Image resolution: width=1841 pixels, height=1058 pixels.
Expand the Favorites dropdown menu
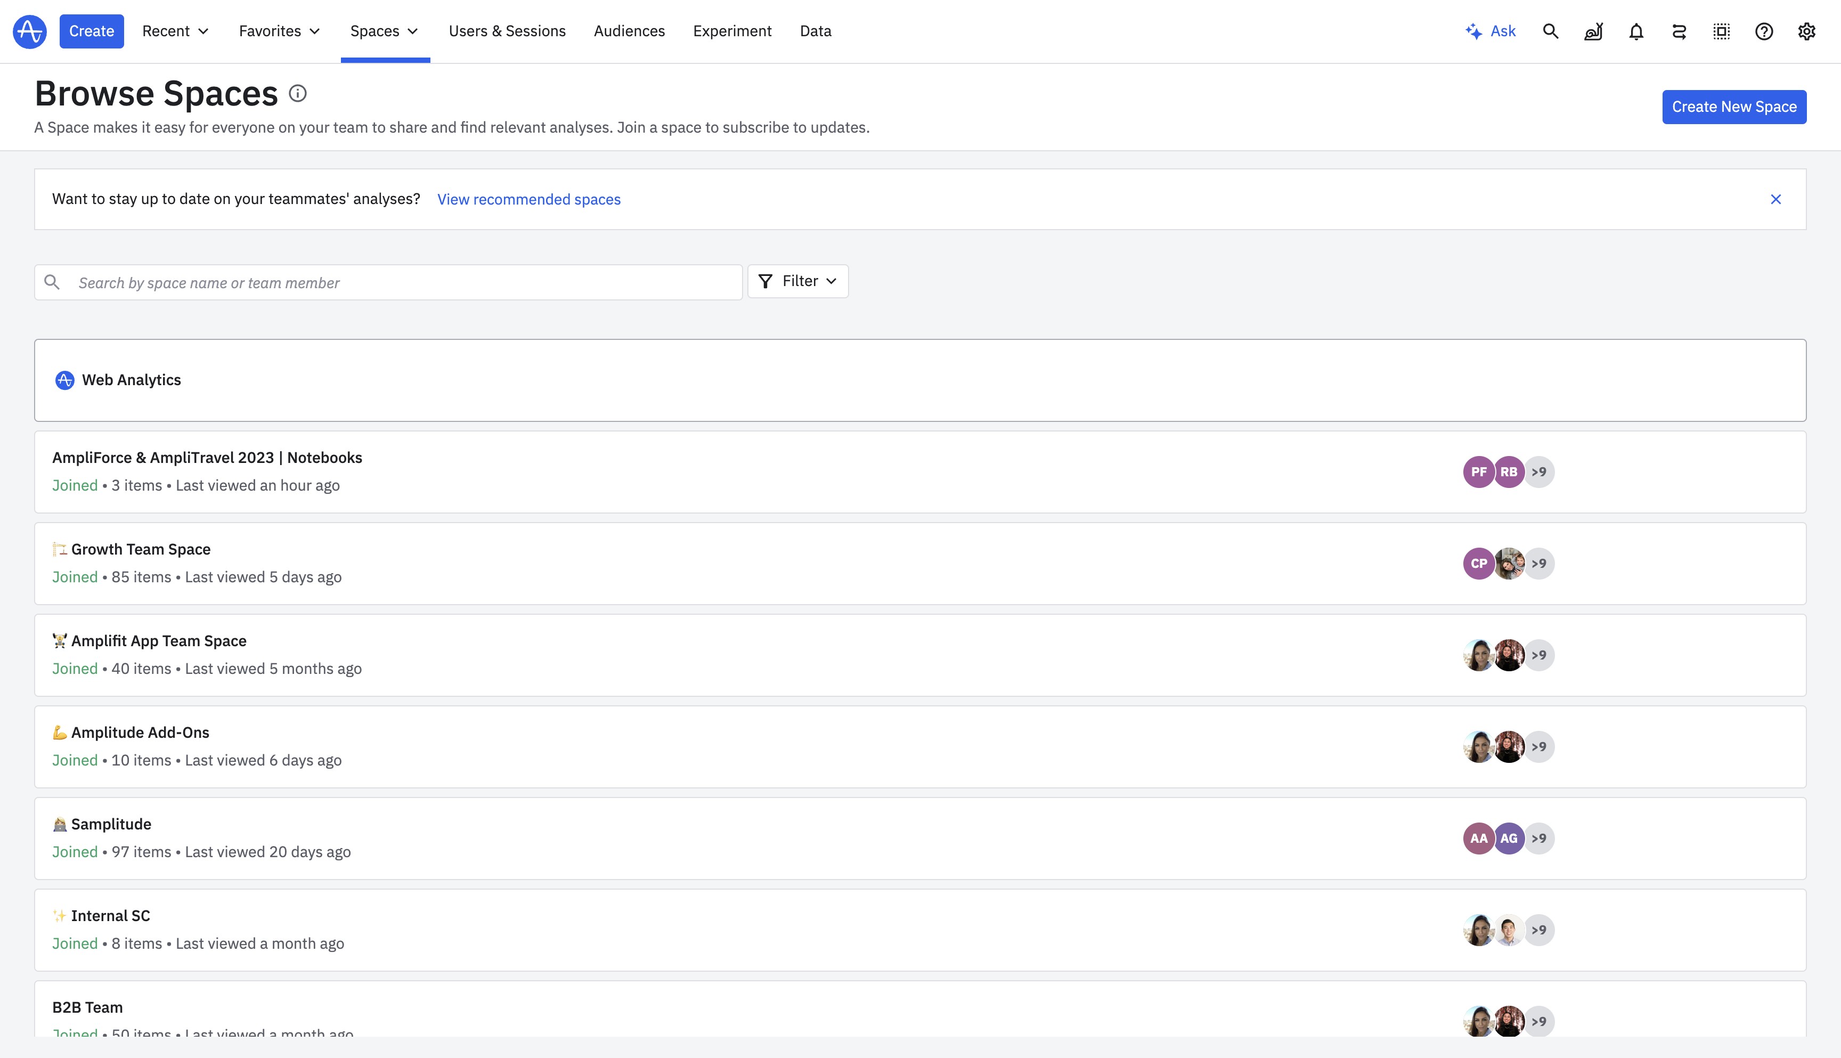click(280, 31)
